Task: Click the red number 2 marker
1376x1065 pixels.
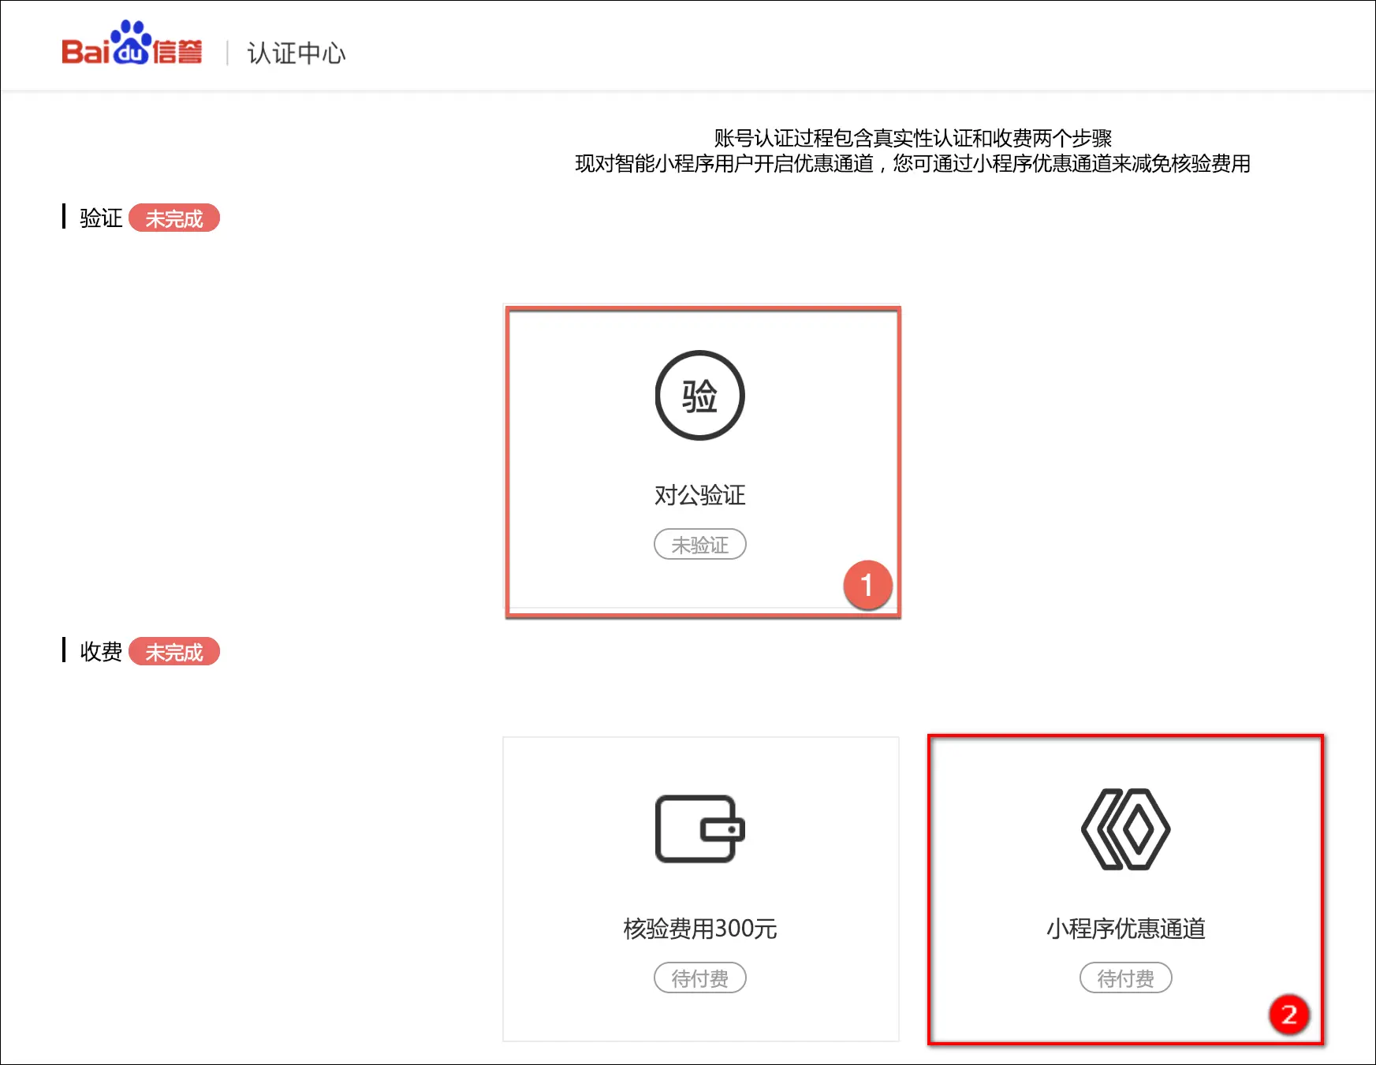Action: pos(1288,1015)
